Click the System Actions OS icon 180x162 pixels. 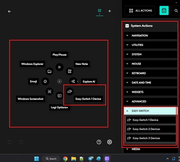[127, 26]
